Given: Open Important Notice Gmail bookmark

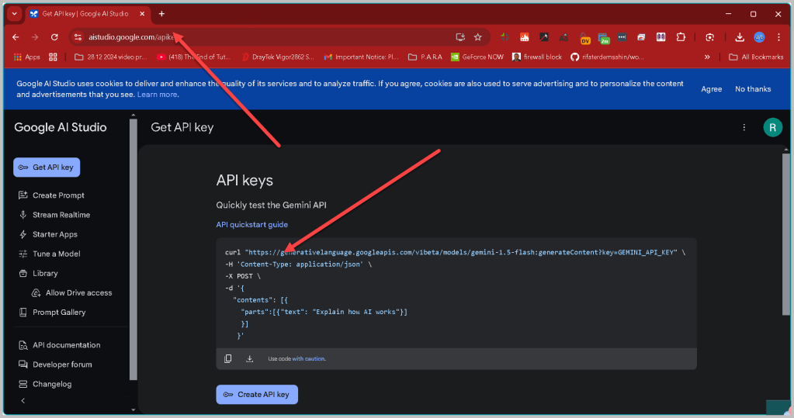Looking at the screenshot, I should [361, 57].
